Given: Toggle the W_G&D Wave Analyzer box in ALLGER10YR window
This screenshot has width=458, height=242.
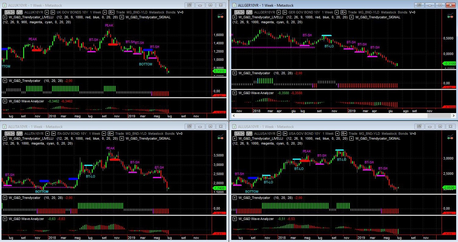Looking at the screenshot, I should point(235,93).
